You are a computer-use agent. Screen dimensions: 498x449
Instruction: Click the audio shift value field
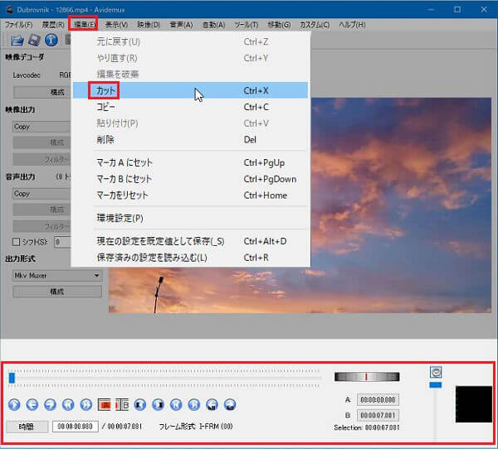pyautogui.click(x=62, y=242)
